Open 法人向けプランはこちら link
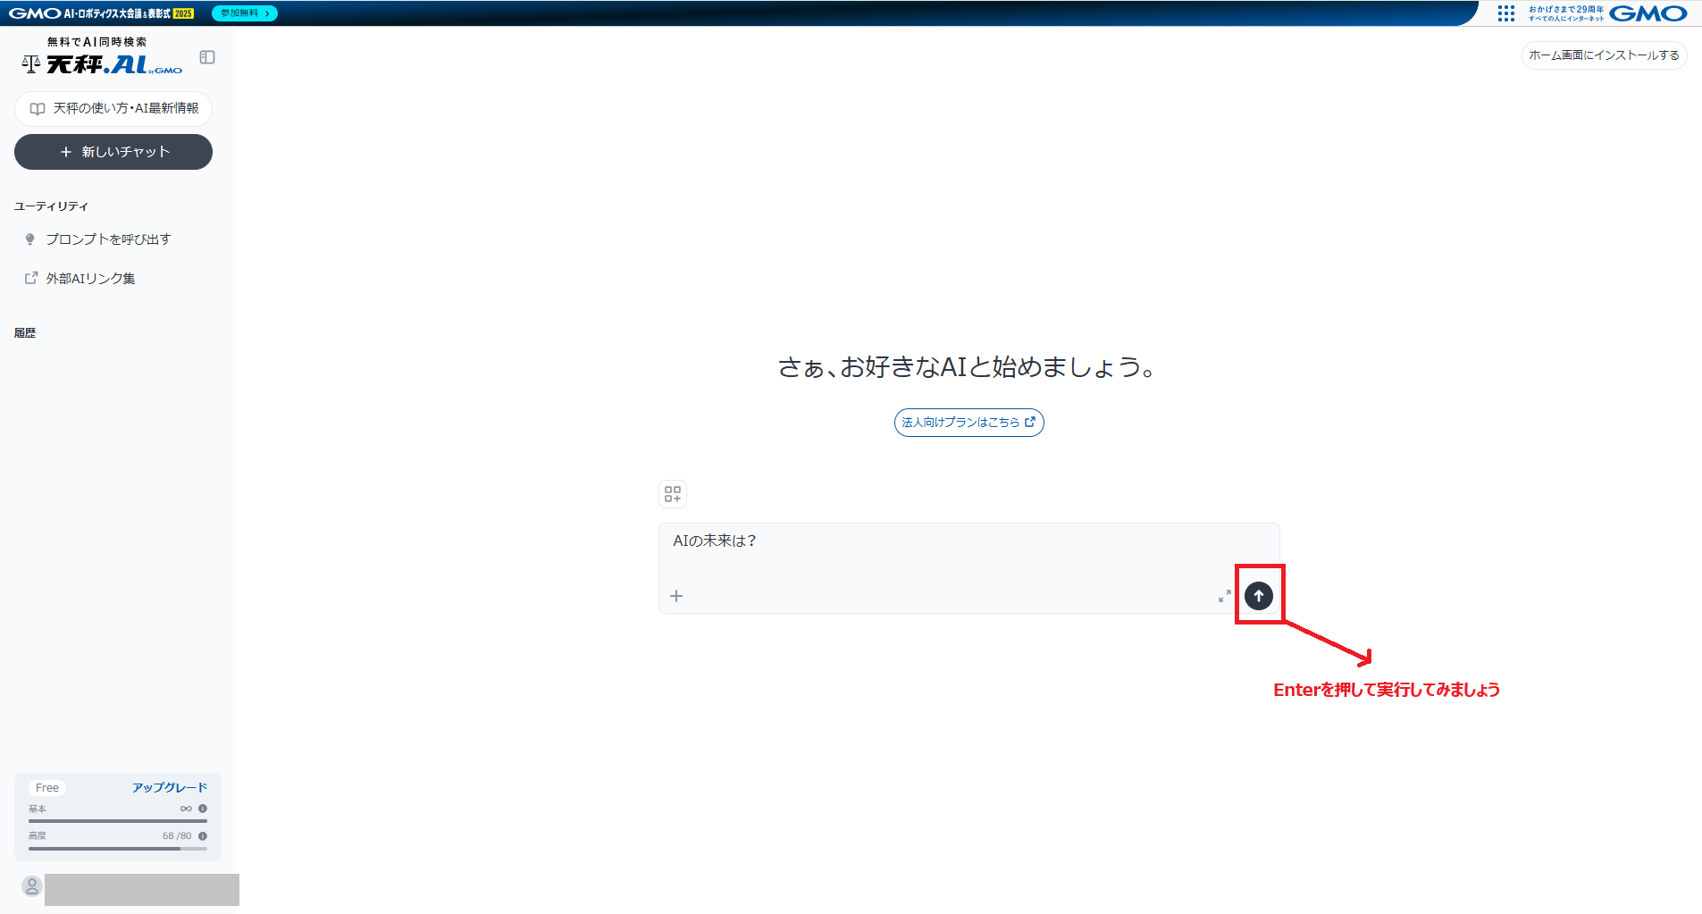Image resolution: width=1702 pixels, height=914 pixels. pyautogui.click(x=968, y=423)
